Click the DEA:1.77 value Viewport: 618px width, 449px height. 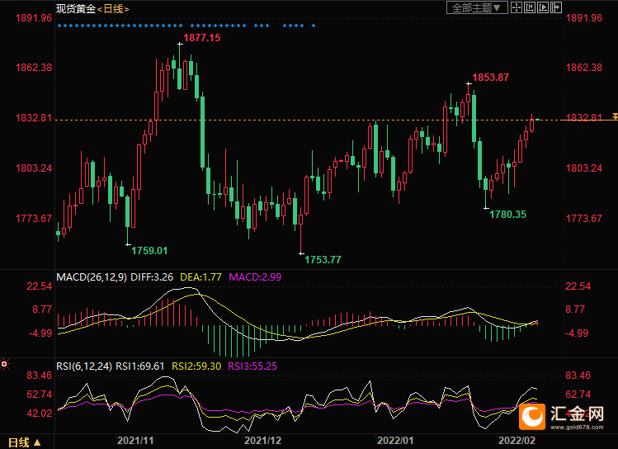click(200, 277)
